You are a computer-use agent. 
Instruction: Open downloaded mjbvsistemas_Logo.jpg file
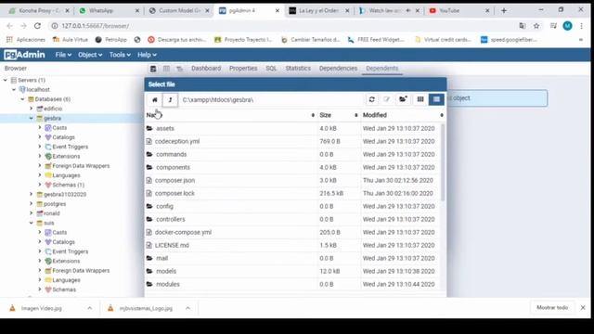coord(146,308)
